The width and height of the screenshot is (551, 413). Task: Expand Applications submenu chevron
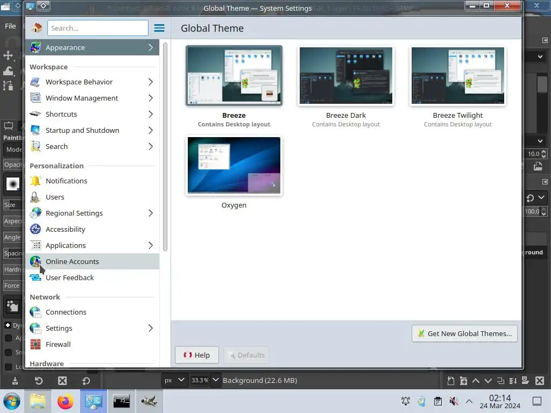[x=151, y=245]
